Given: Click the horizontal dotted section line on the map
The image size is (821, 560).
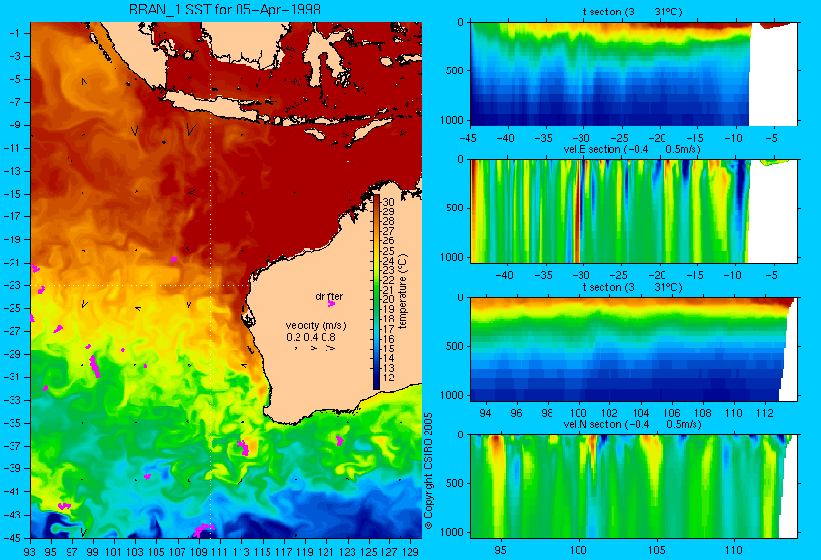Looking at the screenshot, I should [140, 285].
